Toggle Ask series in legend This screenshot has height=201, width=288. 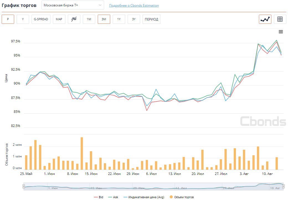113,197
